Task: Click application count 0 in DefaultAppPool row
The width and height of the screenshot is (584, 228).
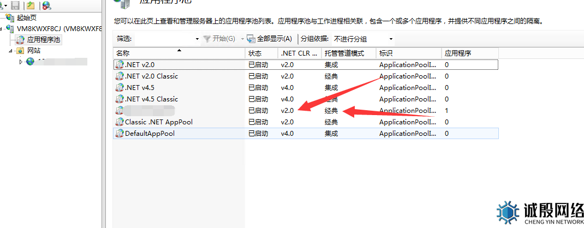Action: point(447,134)
